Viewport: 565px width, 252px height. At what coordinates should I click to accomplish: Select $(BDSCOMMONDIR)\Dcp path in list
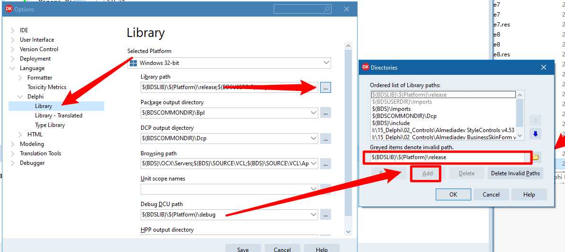444,116
